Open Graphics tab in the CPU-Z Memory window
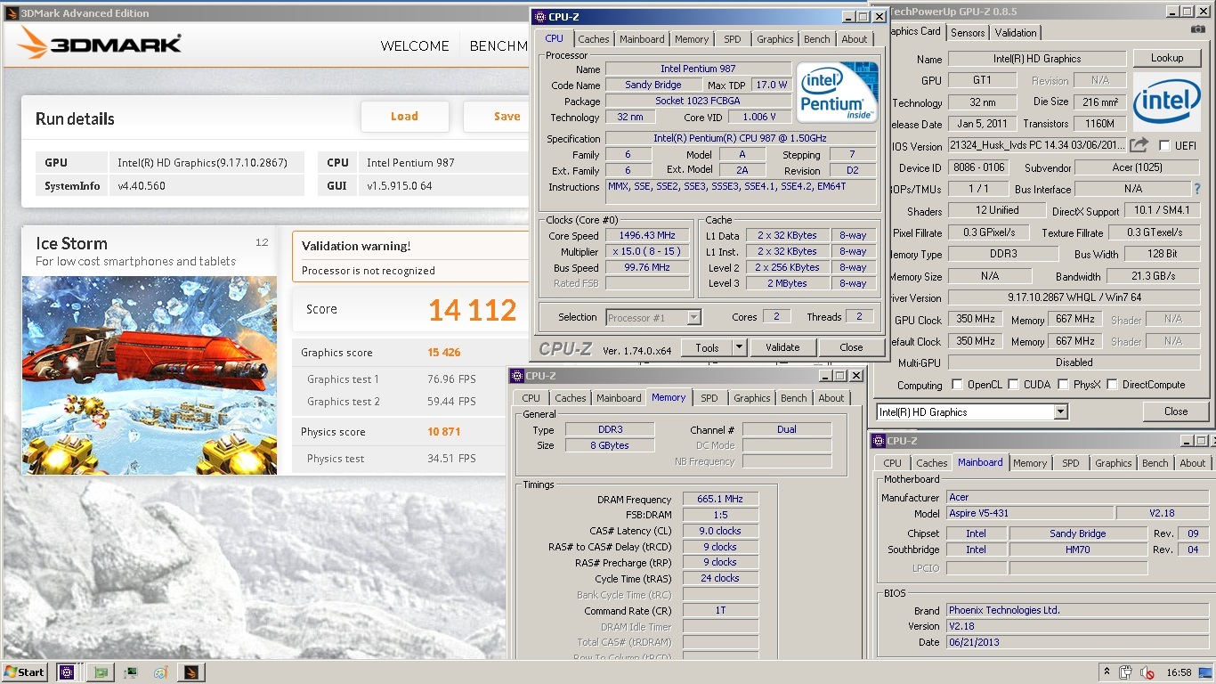 click(752, 398)
